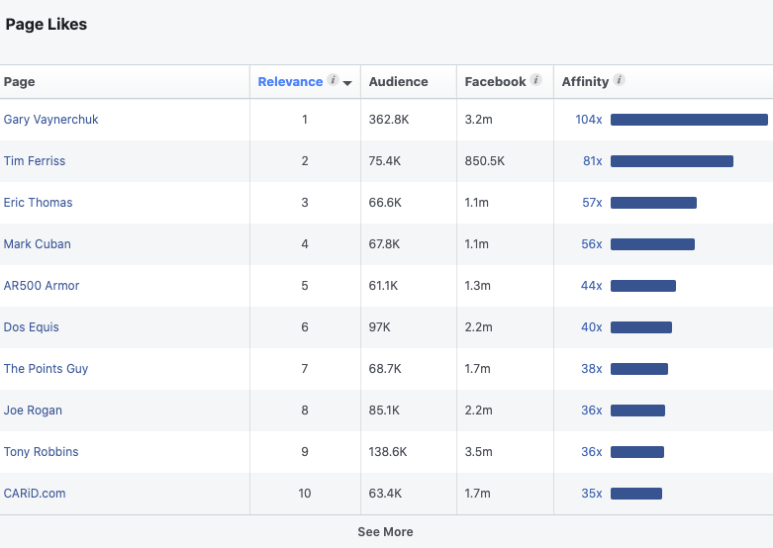Sort by the Relevance column header
Screen dimensions: 773x548
(290, 82)
